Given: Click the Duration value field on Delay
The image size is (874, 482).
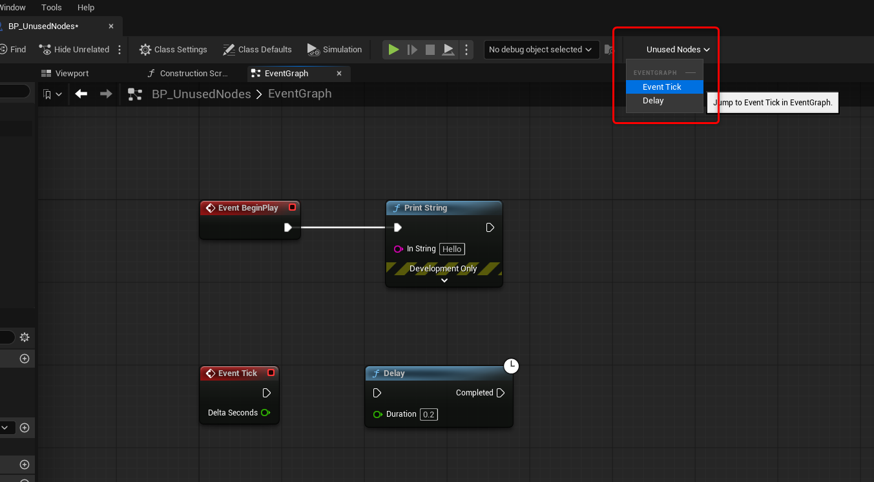Looking at the screenshot, I should coord(429,414).
